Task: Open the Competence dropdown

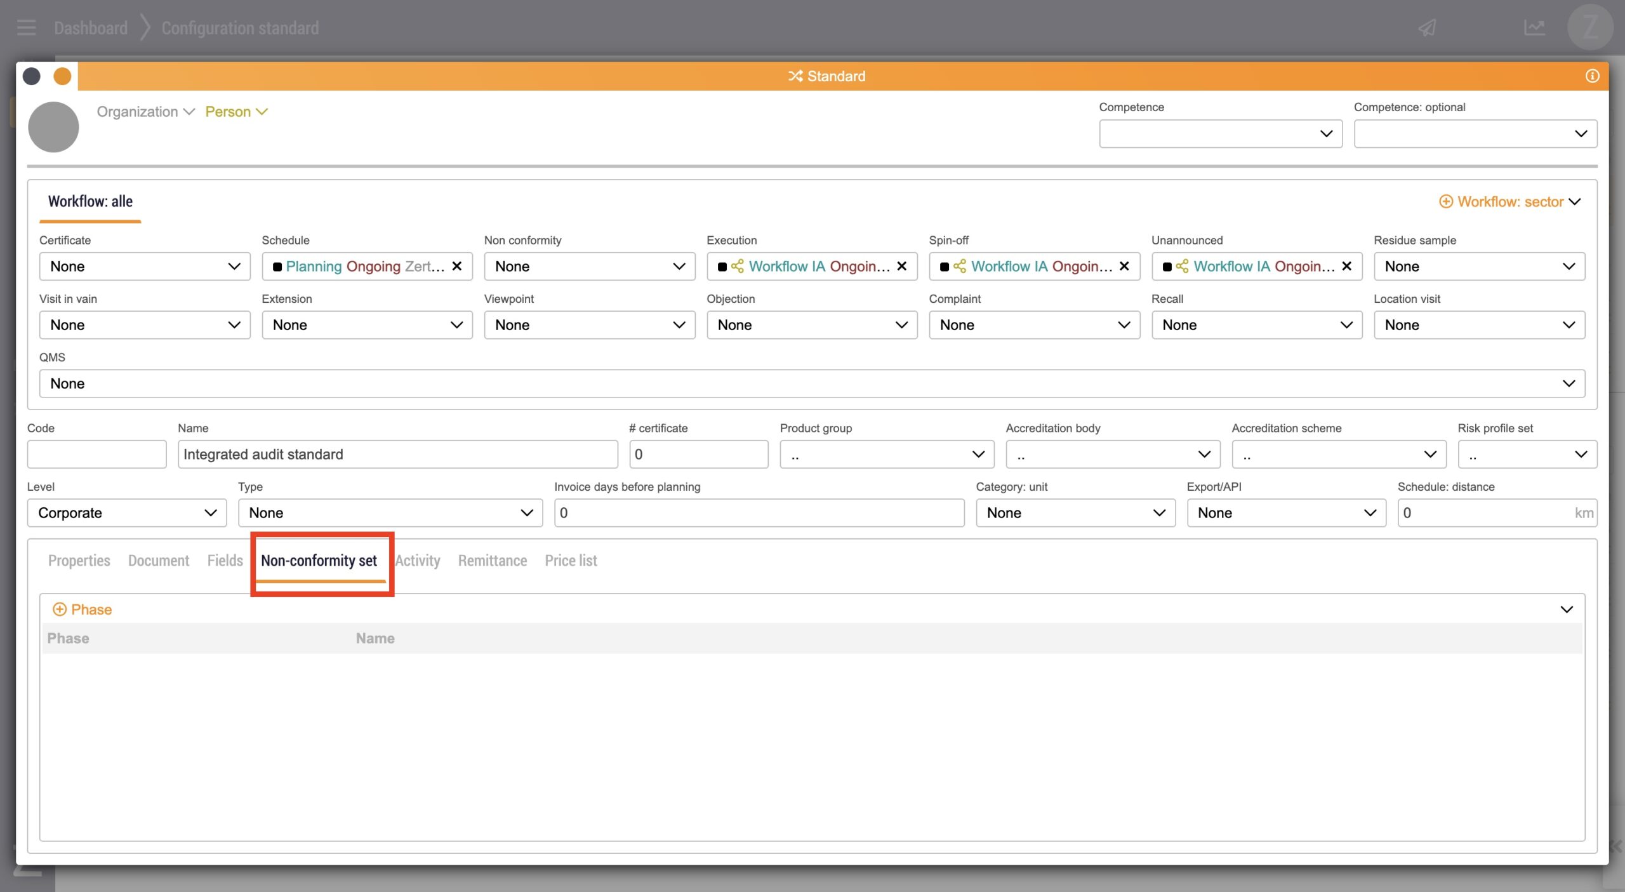Action: coord(1220,133)
